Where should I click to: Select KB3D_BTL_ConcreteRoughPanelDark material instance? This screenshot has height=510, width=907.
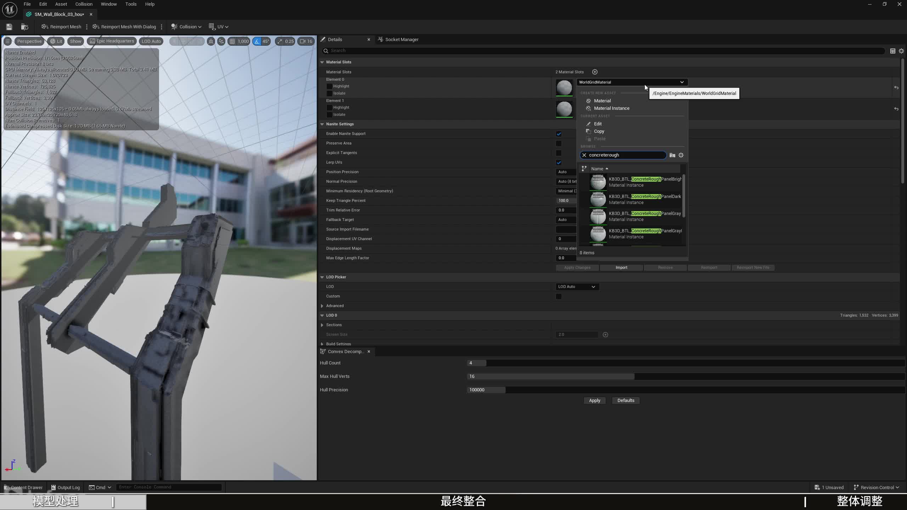point(638,199)
